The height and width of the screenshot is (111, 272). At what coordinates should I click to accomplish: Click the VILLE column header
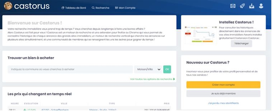(64, 104)
